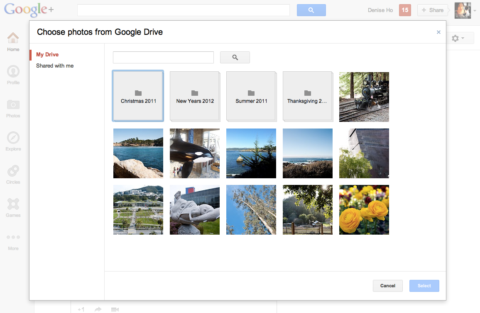Screen dimensions: 480x313
Task: Click the More dots icon
Action: pyautogui.click(x=13, y=237)
